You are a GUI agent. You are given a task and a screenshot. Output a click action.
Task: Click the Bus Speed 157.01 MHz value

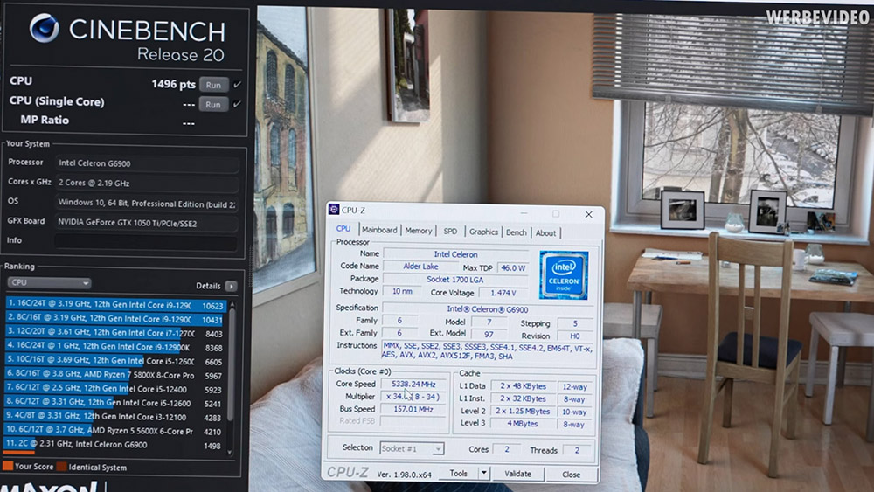point(413,409)
